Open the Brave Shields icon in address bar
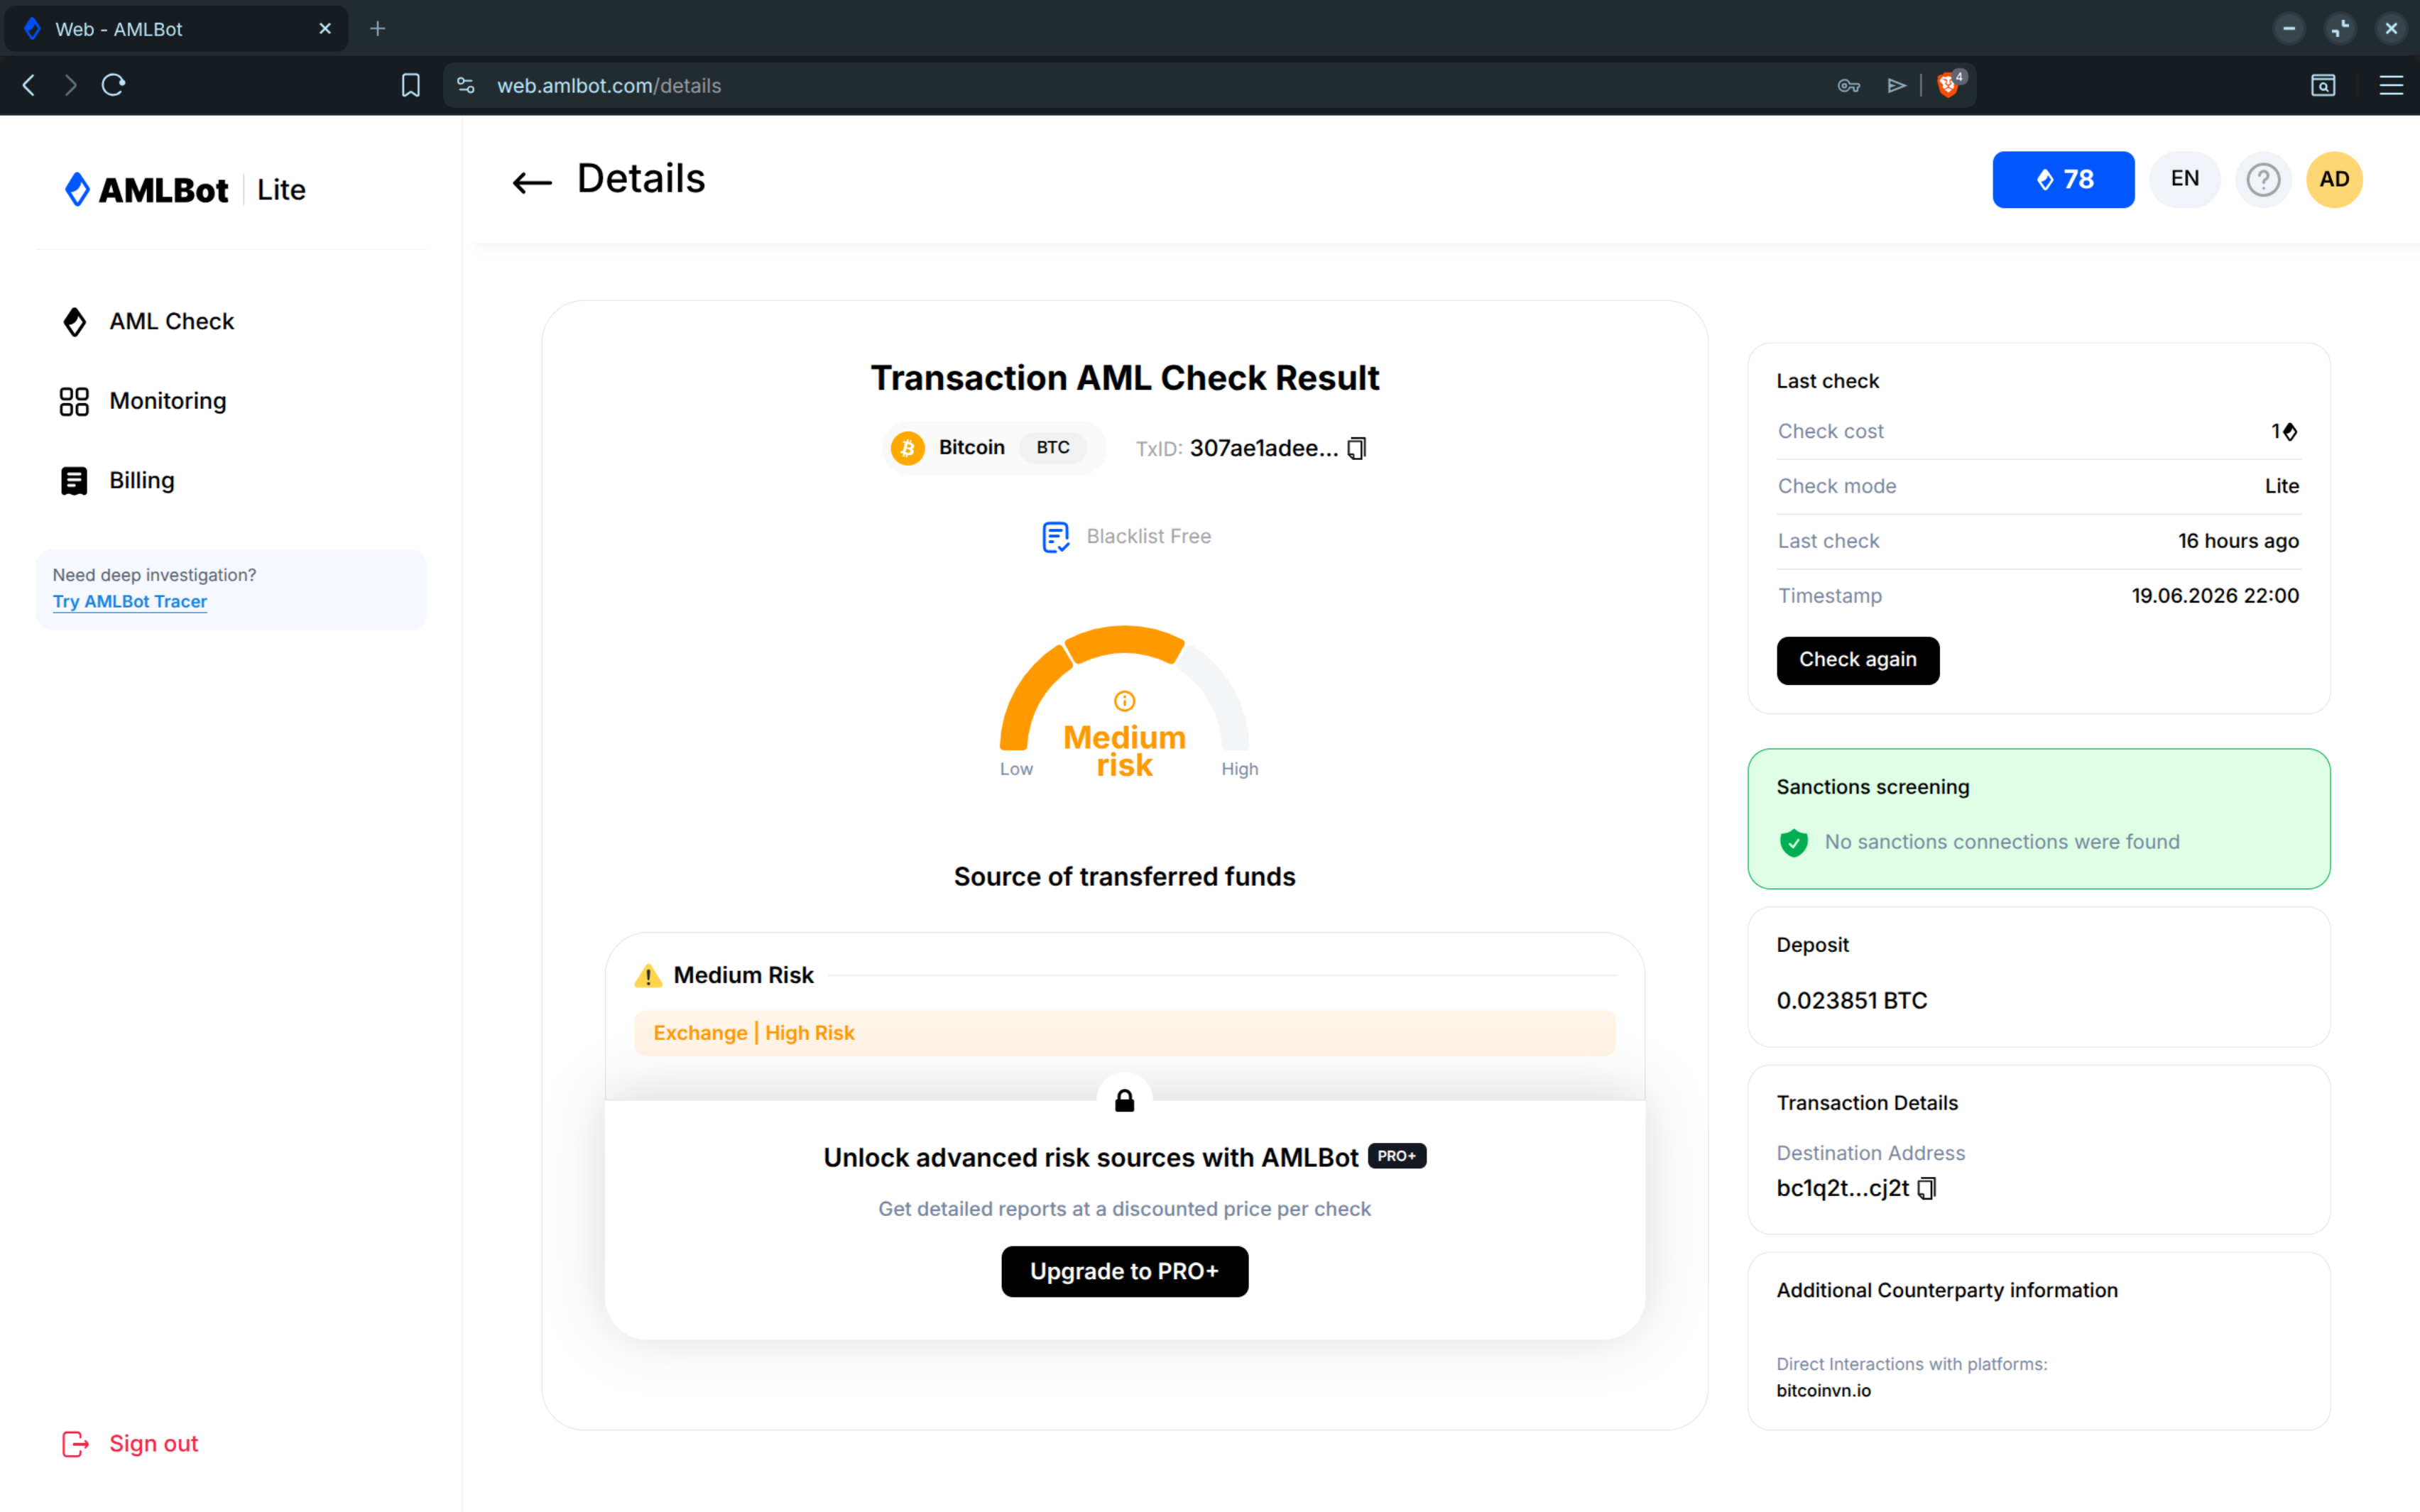Image resolution: width=2420 pixels, height=1512 pixels. click(1949, 85)
